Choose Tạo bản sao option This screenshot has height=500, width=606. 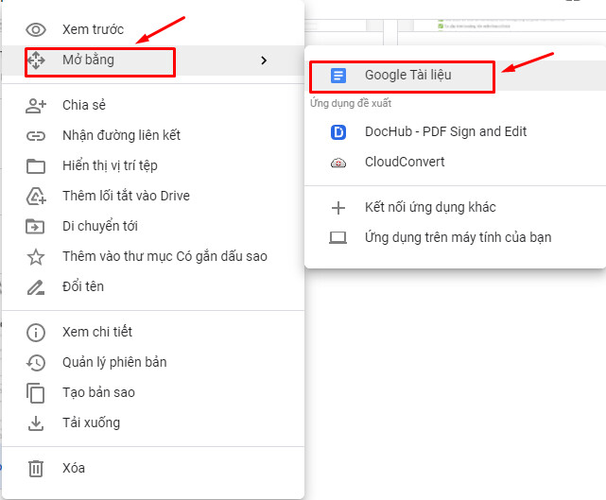point(153,392)
